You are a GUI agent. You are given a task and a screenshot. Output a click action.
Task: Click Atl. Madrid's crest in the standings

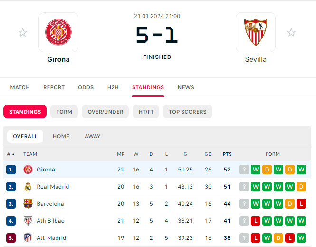(28, 238)
